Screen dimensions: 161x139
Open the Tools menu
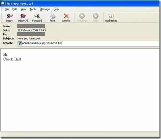(33, 9)
